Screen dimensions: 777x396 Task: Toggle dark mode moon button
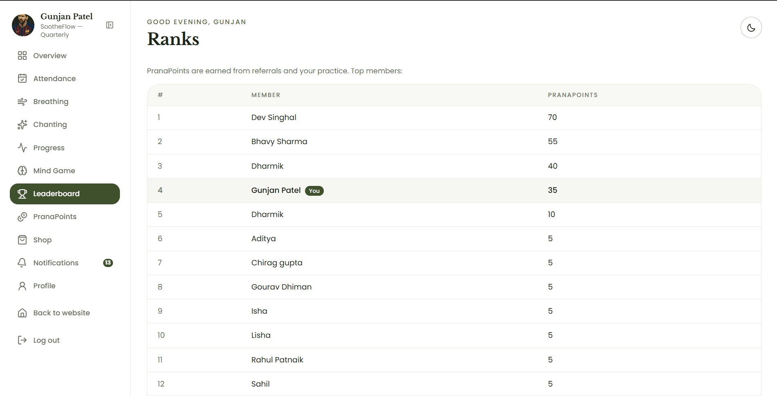[x=751, y=27]
